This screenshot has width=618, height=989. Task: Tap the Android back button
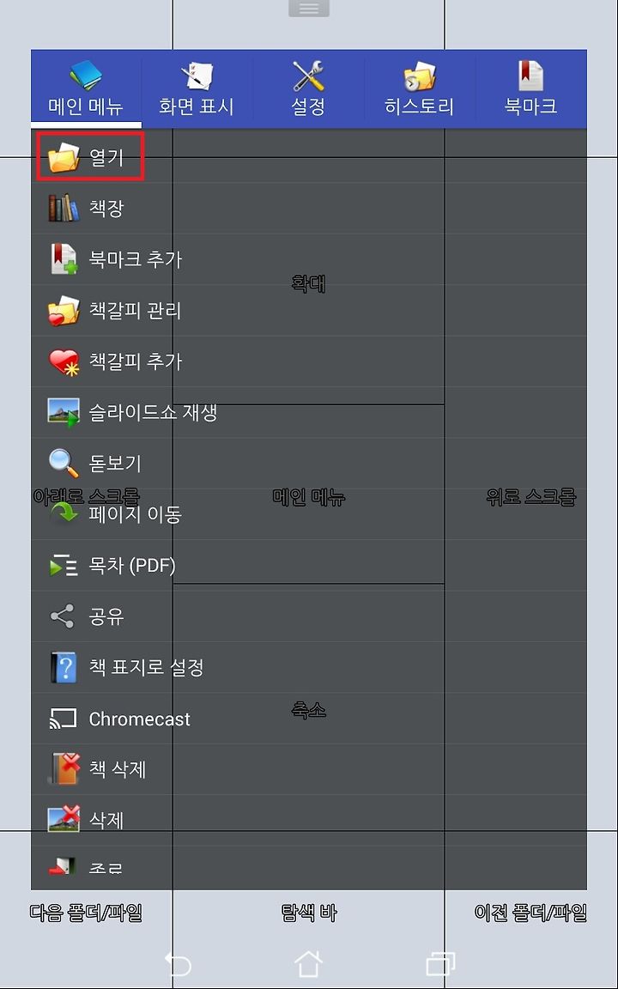[x=178, y=964]
